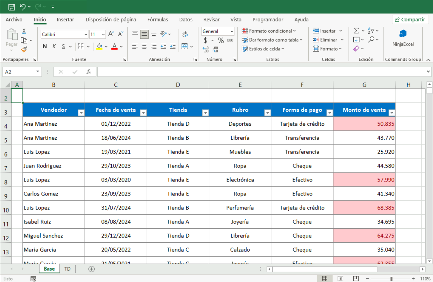
Task: Align text to the left
Action: pos(135,47)
